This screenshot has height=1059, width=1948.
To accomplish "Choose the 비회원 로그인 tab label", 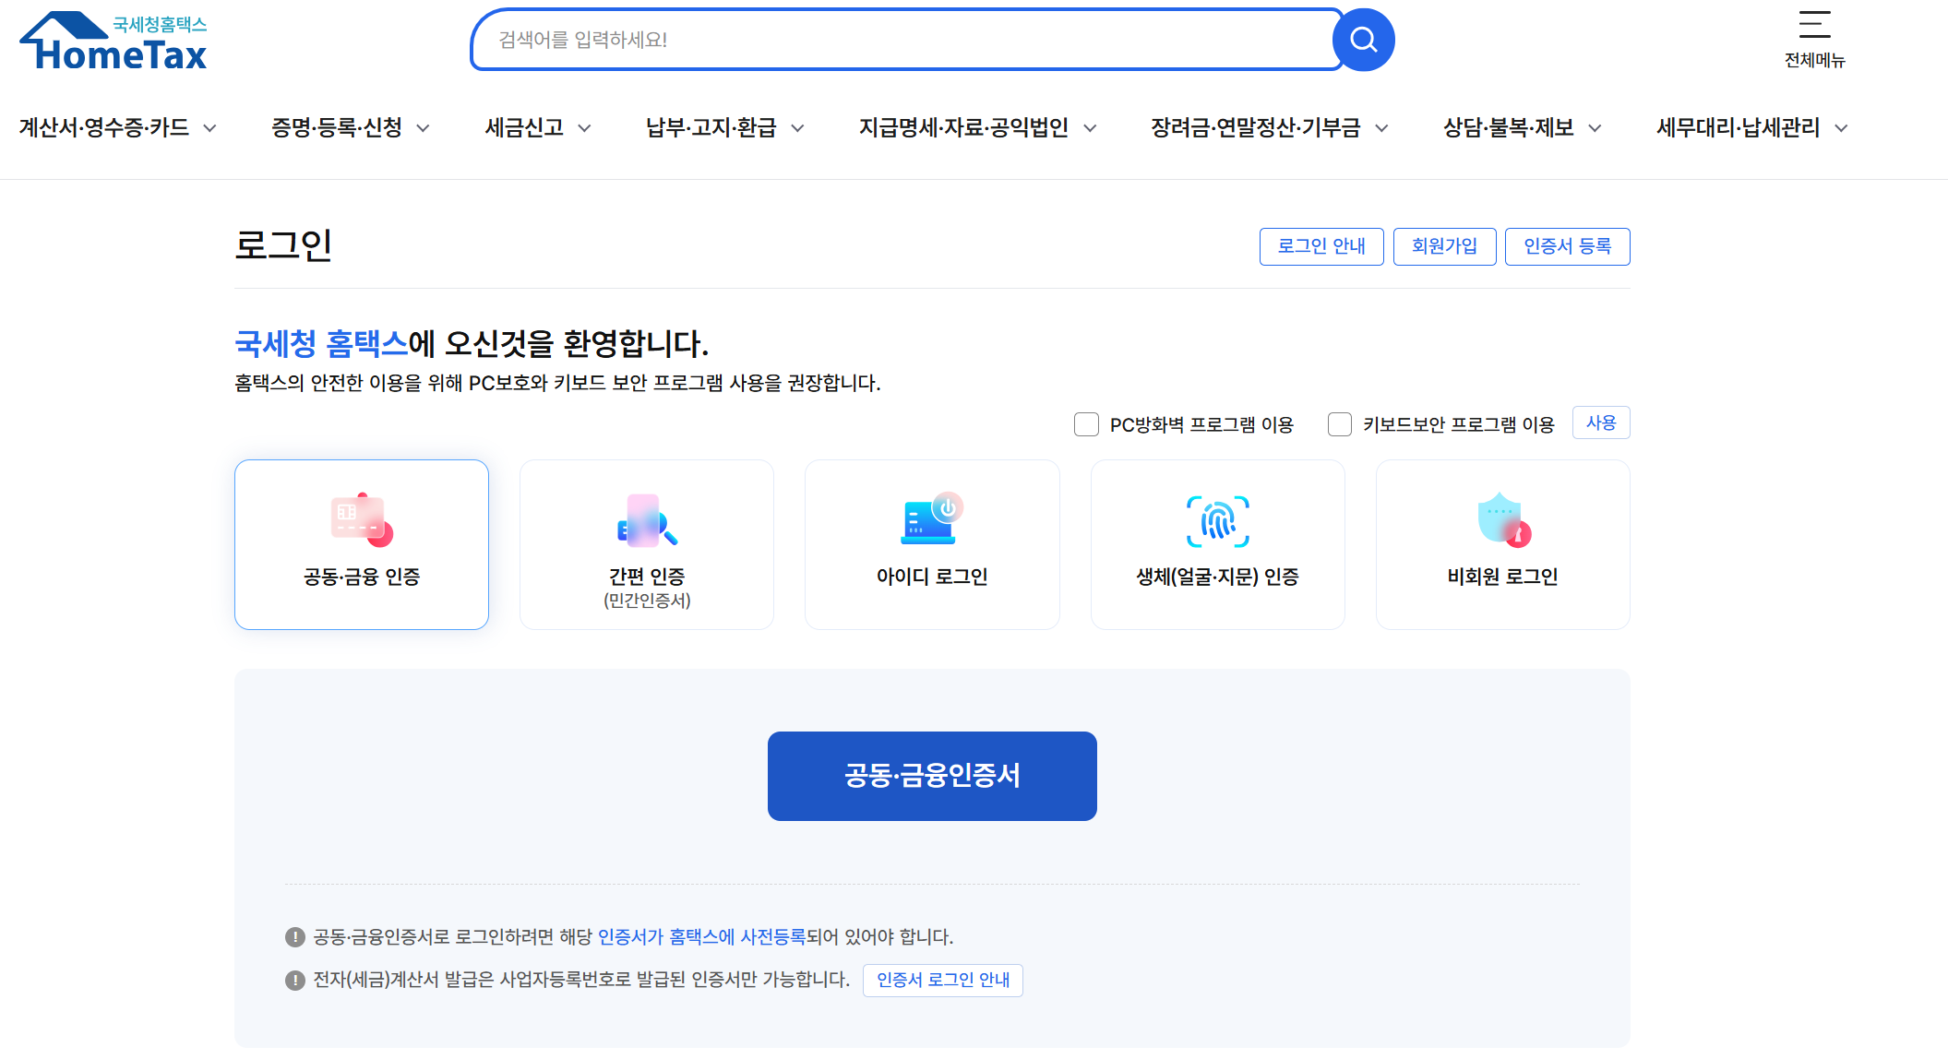I will pos(1503,577).
